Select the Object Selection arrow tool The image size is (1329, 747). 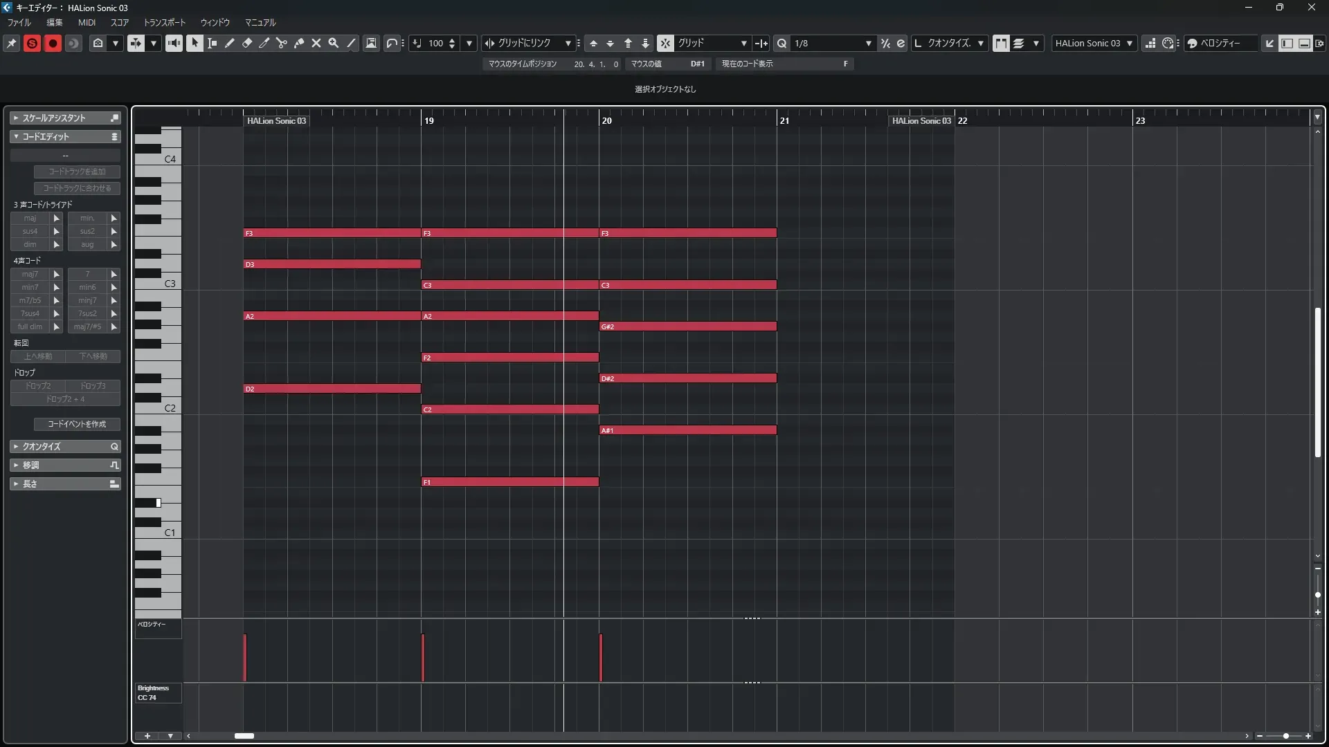click(195, 43)
